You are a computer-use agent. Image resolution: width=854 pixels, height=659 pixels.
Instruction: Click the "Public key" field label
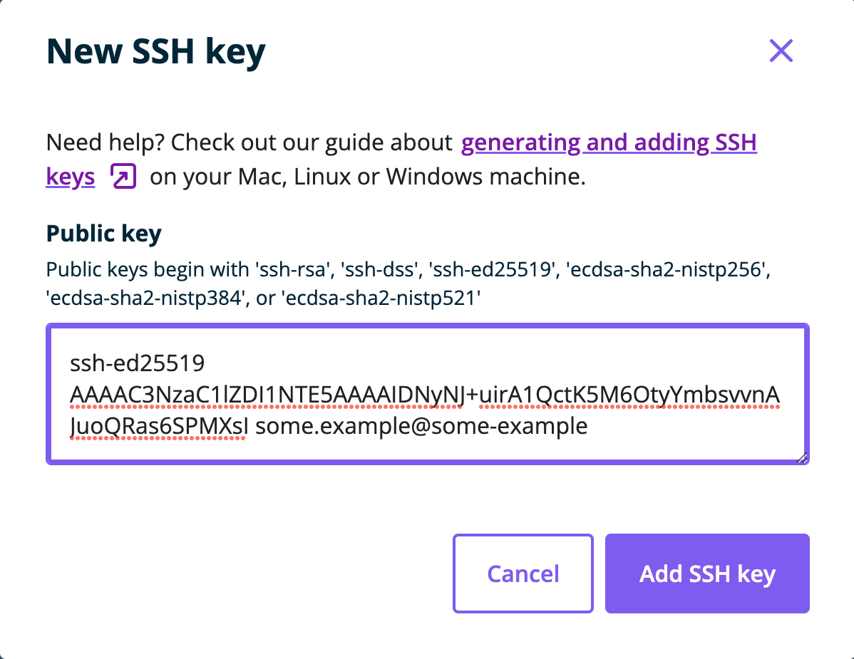pos(103,233)
